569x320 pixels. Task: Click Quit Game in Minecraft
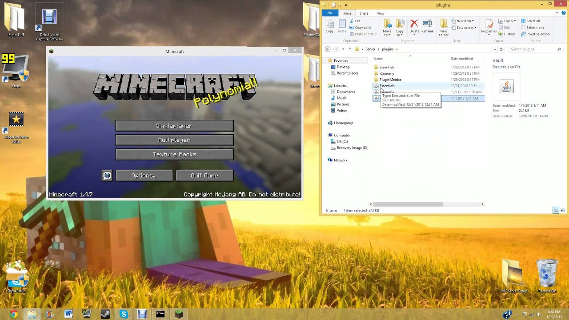click(x=204, y=176)
